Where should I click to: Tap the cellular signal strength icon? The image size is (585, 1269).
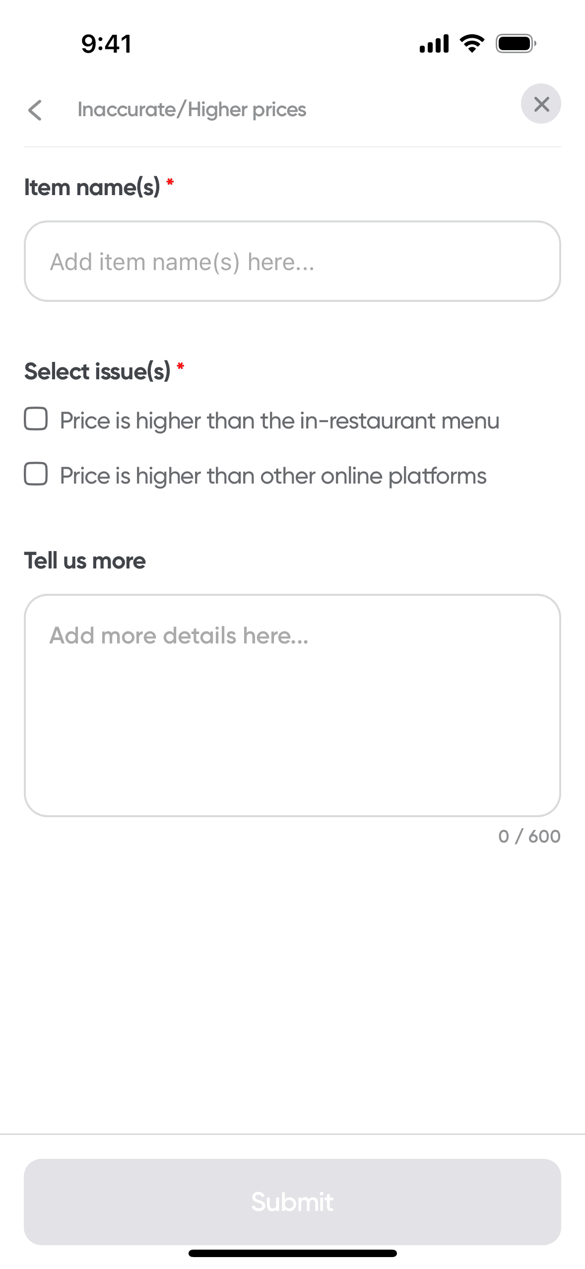point(434,44)
